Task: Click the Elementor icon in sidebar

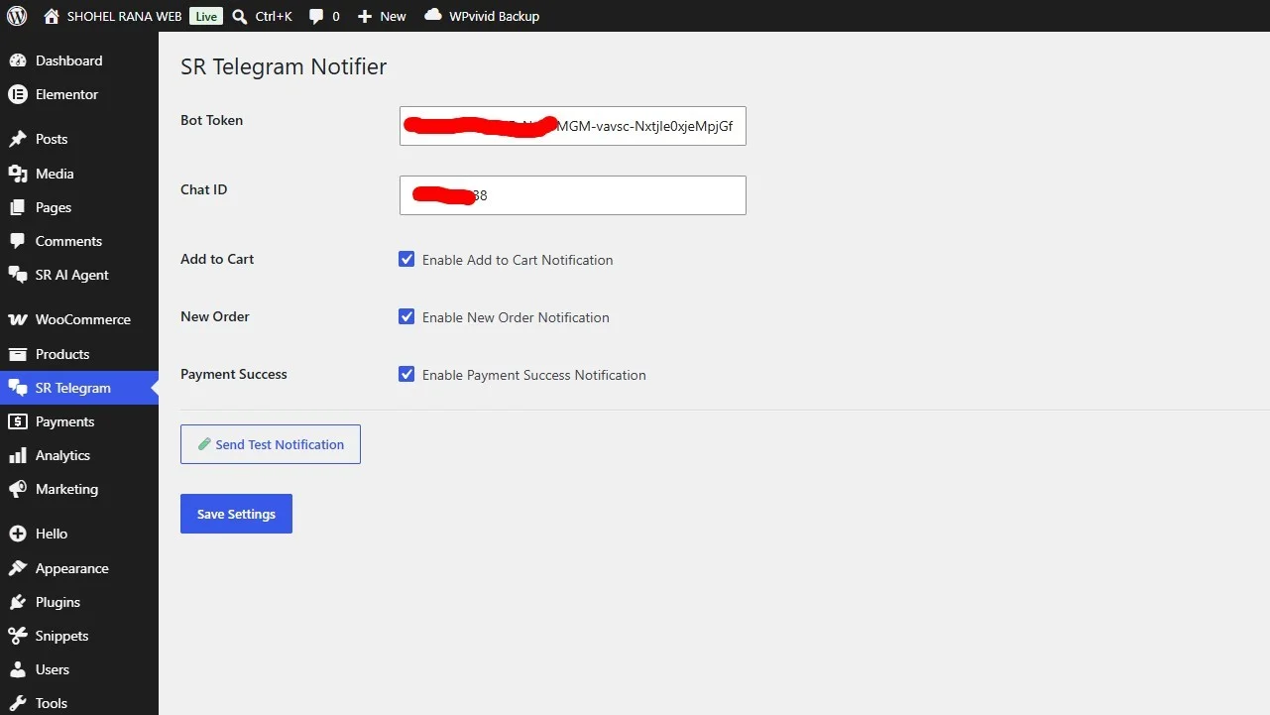Action: point(17,94)
